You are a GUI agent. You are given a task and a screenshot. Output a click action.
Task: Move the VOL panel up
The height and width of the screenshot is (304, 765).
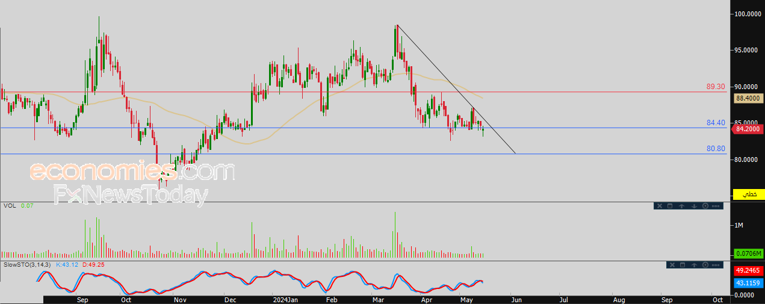point(681,206)
